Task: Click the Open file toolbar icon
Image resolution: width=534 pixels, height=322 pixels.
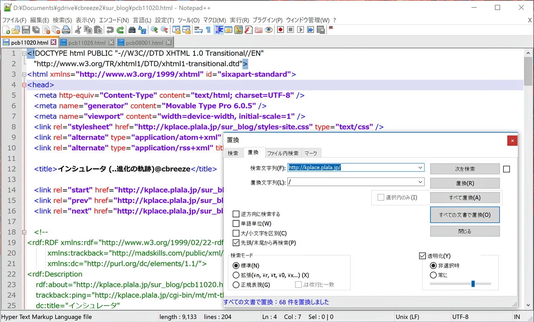Action: (x=15, y=30)
